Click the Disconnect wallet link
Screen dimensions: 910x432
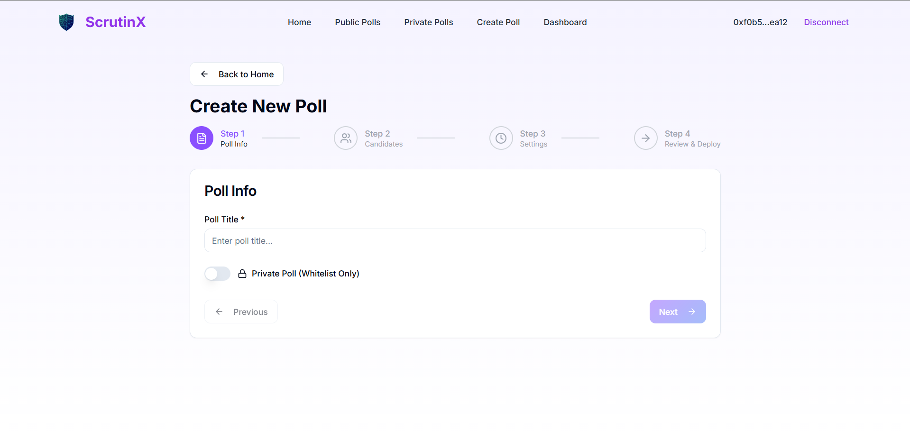[826, 22]
